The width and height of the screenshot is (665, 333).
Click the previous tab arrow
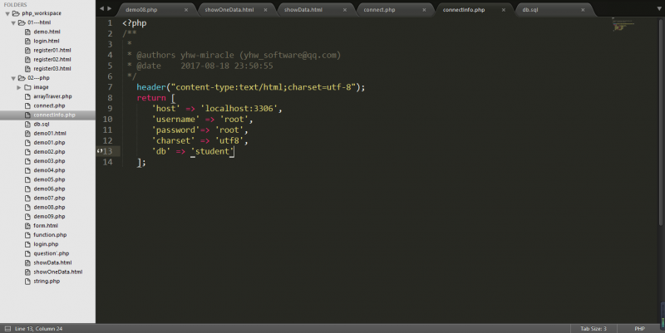[101, 9]
